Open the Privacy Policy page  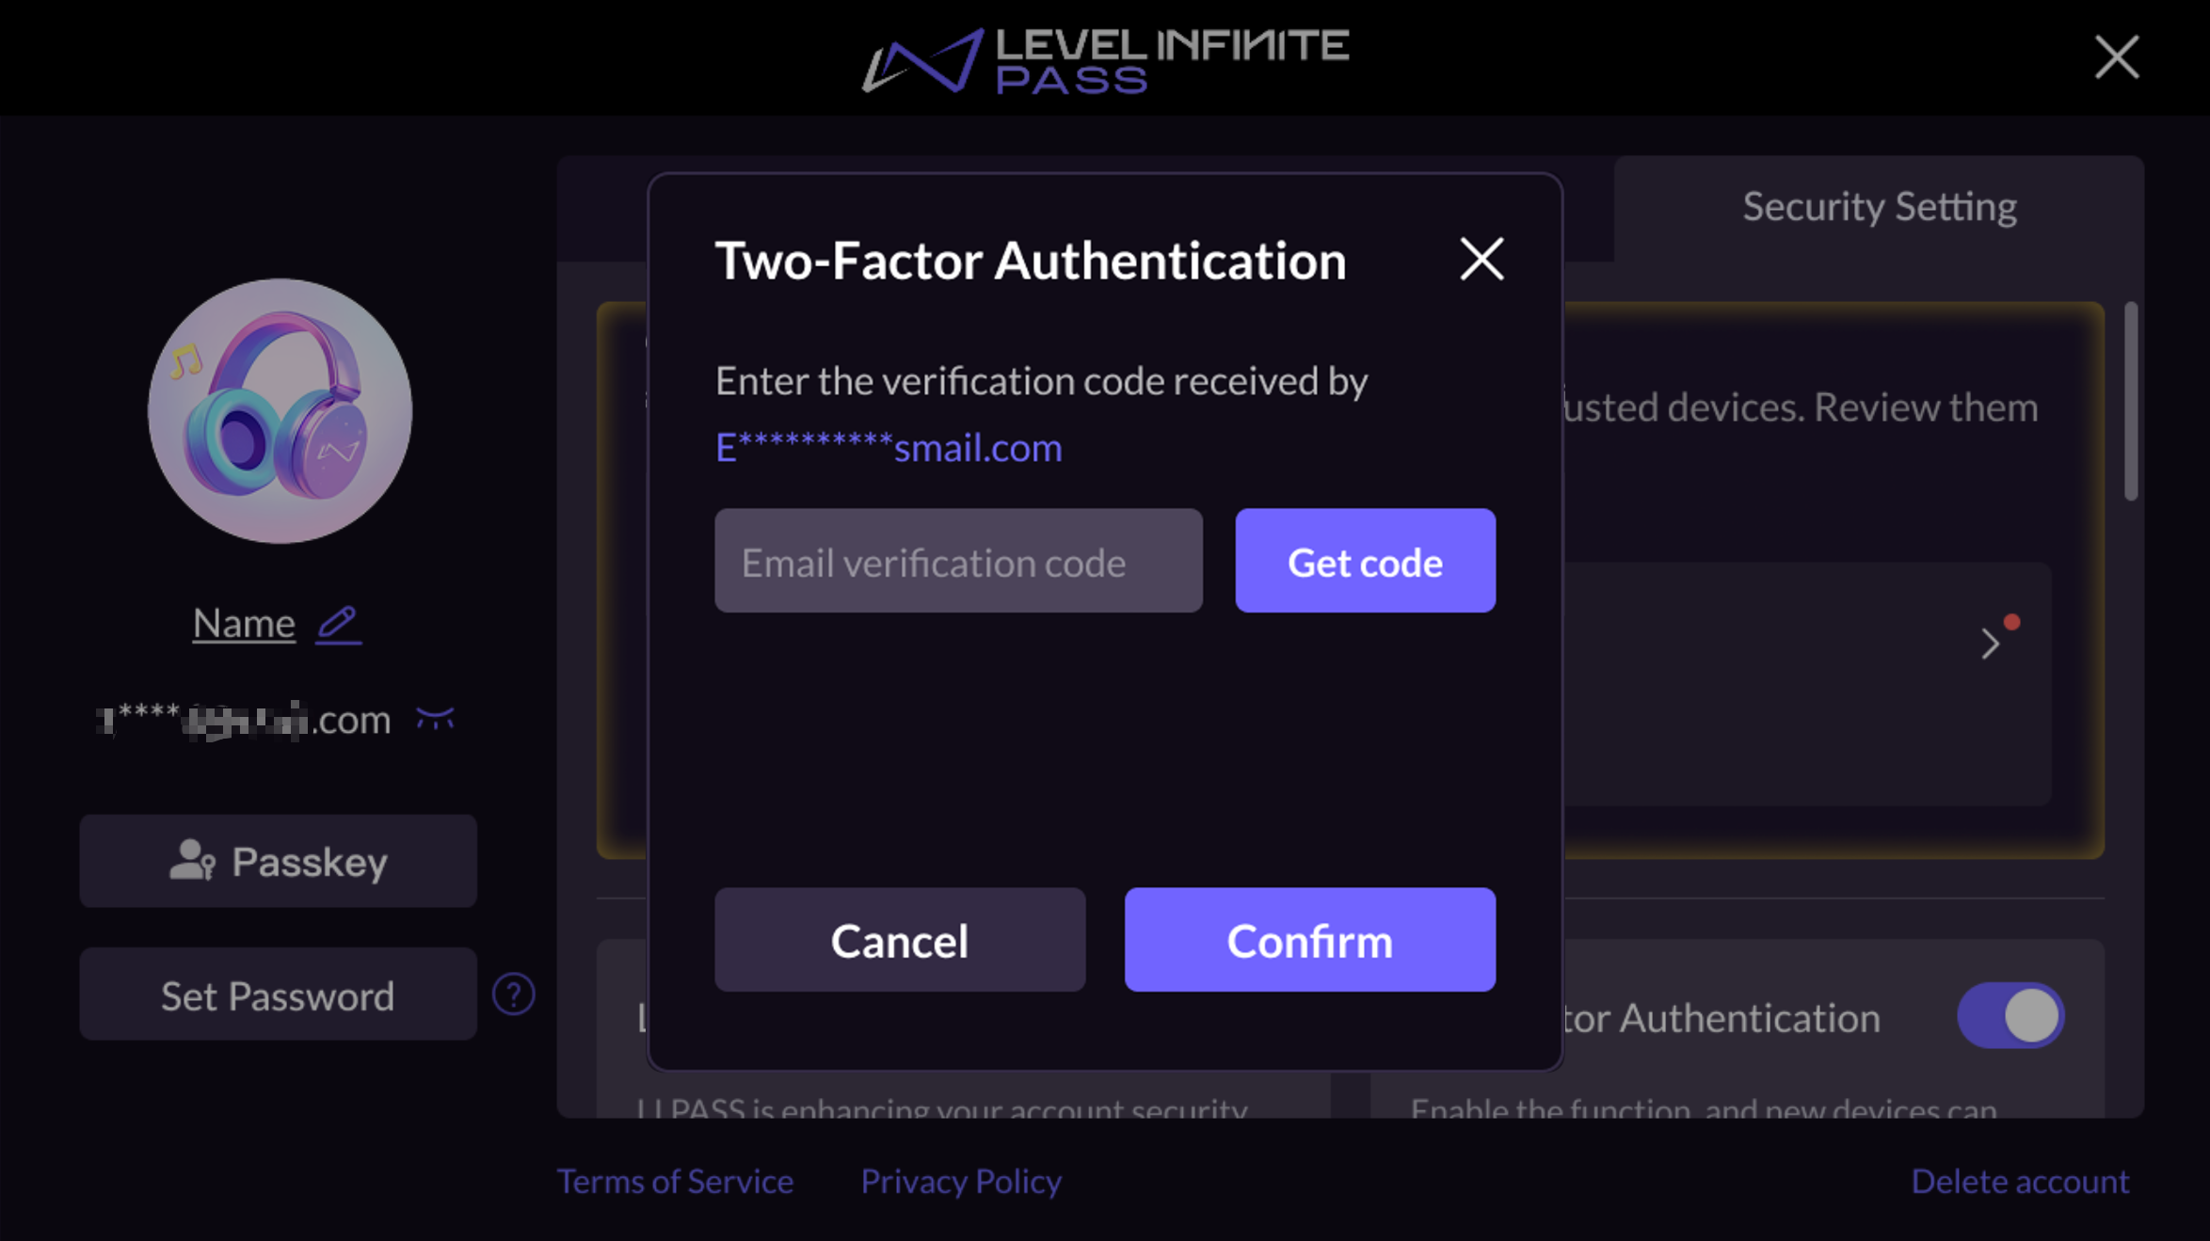(x=961, y=1181)
